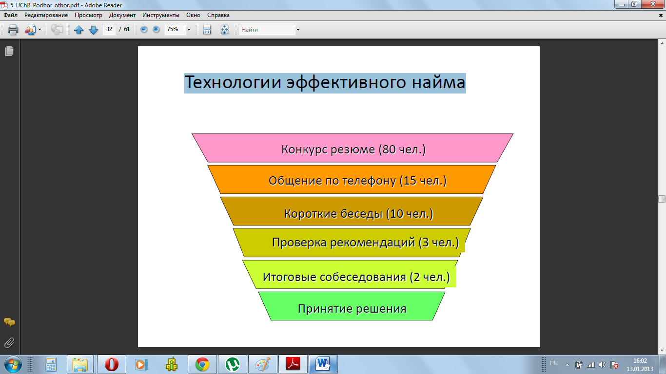Click the vertical scrollbar thumb
The image size is (666, 374).
662,199
